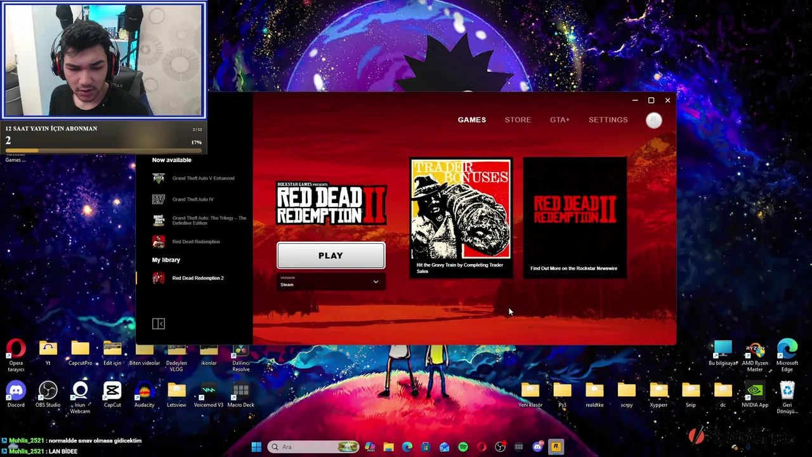The image size is (812, 457).
Task: Open the Snip folder
Action: [691, 395]
